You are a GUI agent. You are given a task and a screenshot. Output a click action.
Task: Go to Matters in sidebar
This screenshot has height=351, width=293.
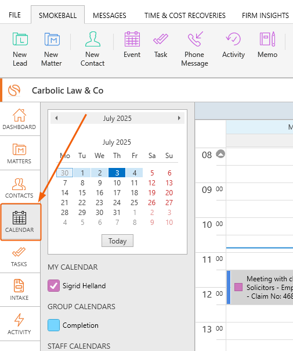click(x=20, y=153)
